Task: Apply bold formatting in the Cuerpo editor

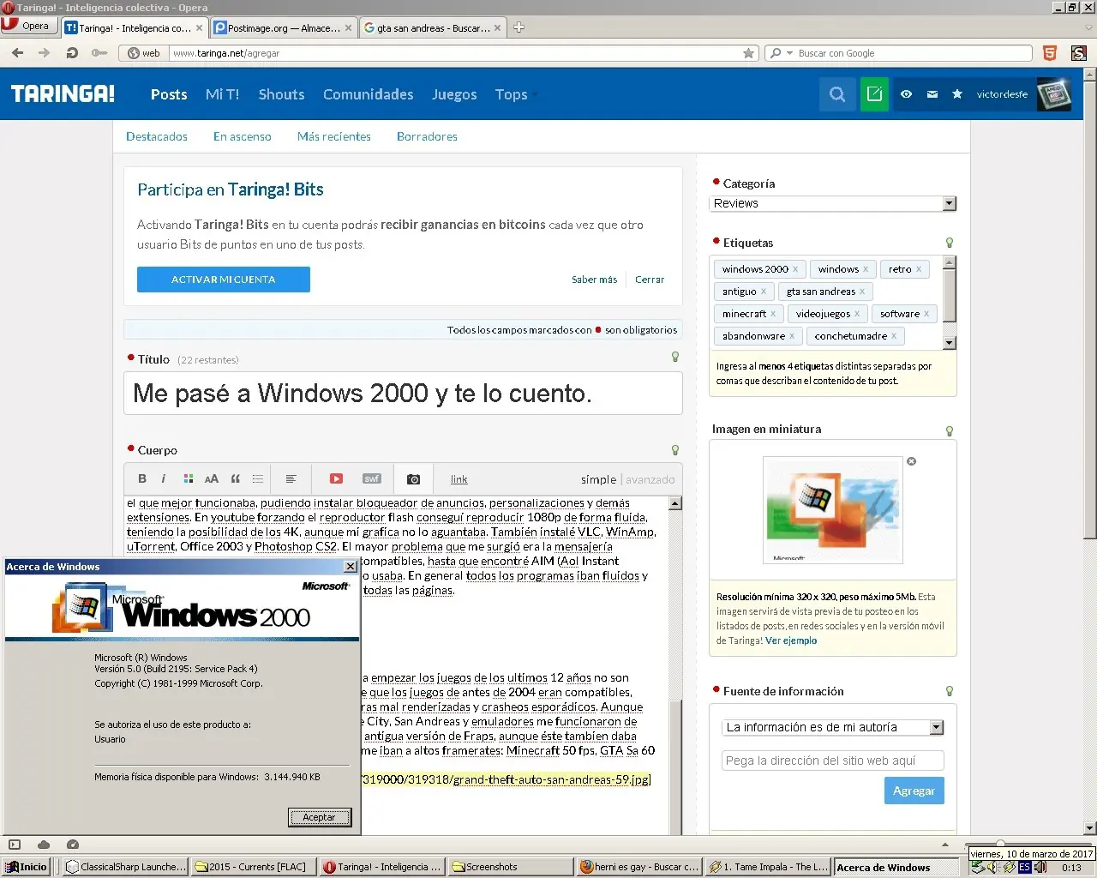Action: 142,479
